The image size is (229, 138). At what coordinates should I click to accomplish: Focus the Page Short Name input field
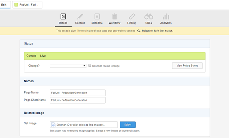[x=78, y=100]
